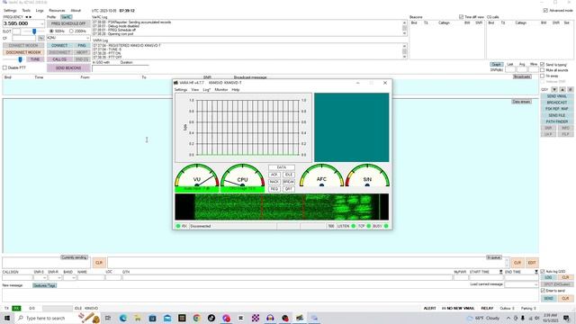Click the QSY up arrow icon
This screenshot has height=324, width=576.
pos(562,90)
